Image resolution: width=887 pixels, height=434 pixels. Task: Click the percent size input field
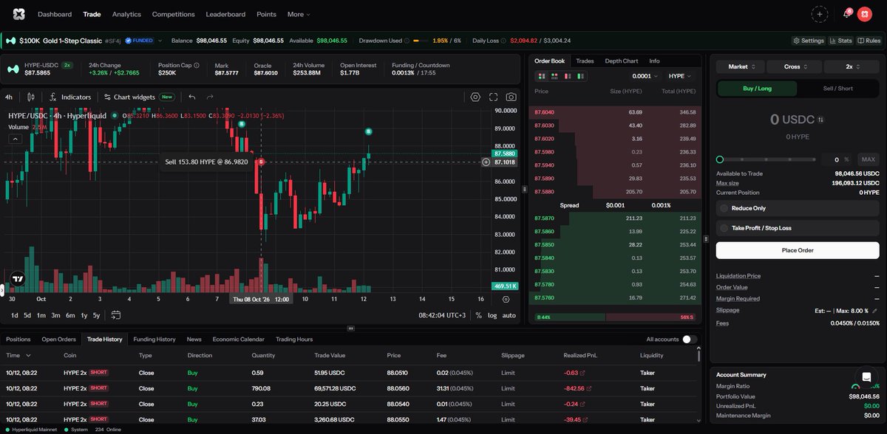tap(838, 159)
